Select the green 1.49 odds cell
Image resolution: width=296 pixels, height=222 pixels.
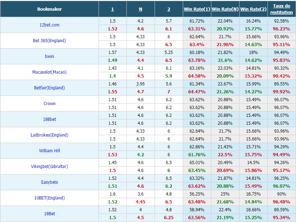pyautogui.click(x=112, y=60)
